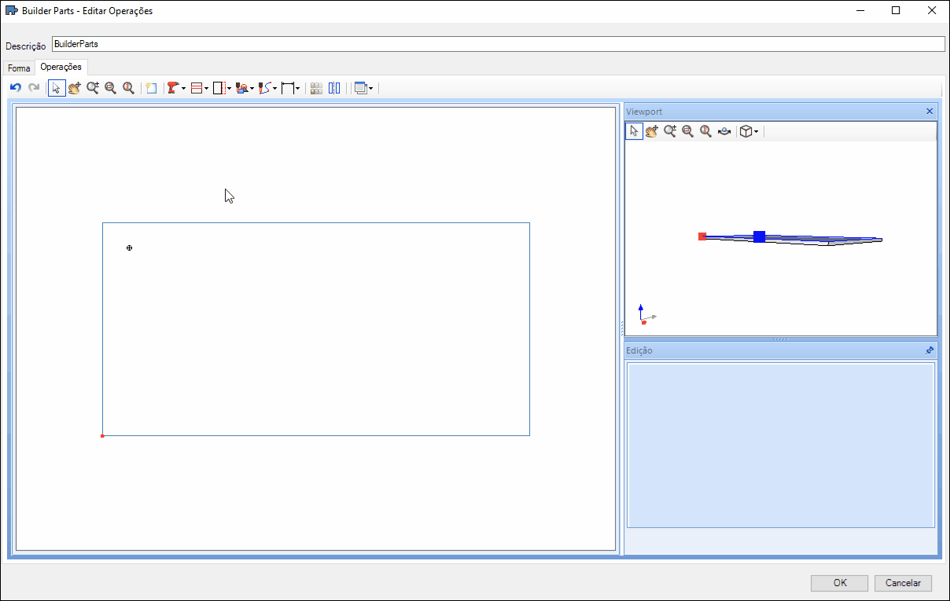Open the Viewport 3D cube view dropdown arrow
The image size is (950, 601).
pyautogui.click(x=757, y=132)
